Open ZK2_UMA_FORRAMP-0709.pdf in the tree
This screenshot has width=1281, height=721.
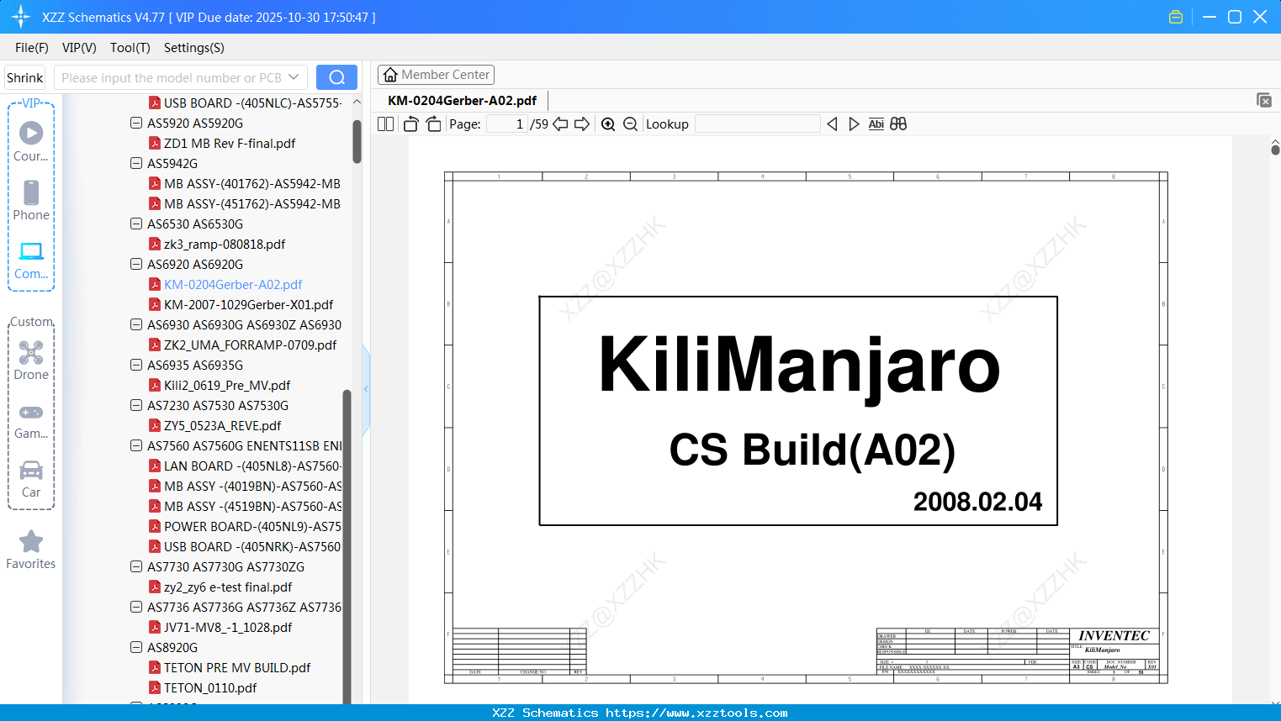[x=250, y=345]
